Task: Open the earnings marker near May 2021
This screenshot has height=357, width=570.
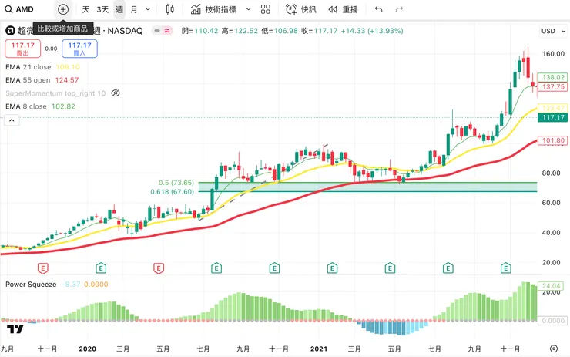Action: click(390, 268)
